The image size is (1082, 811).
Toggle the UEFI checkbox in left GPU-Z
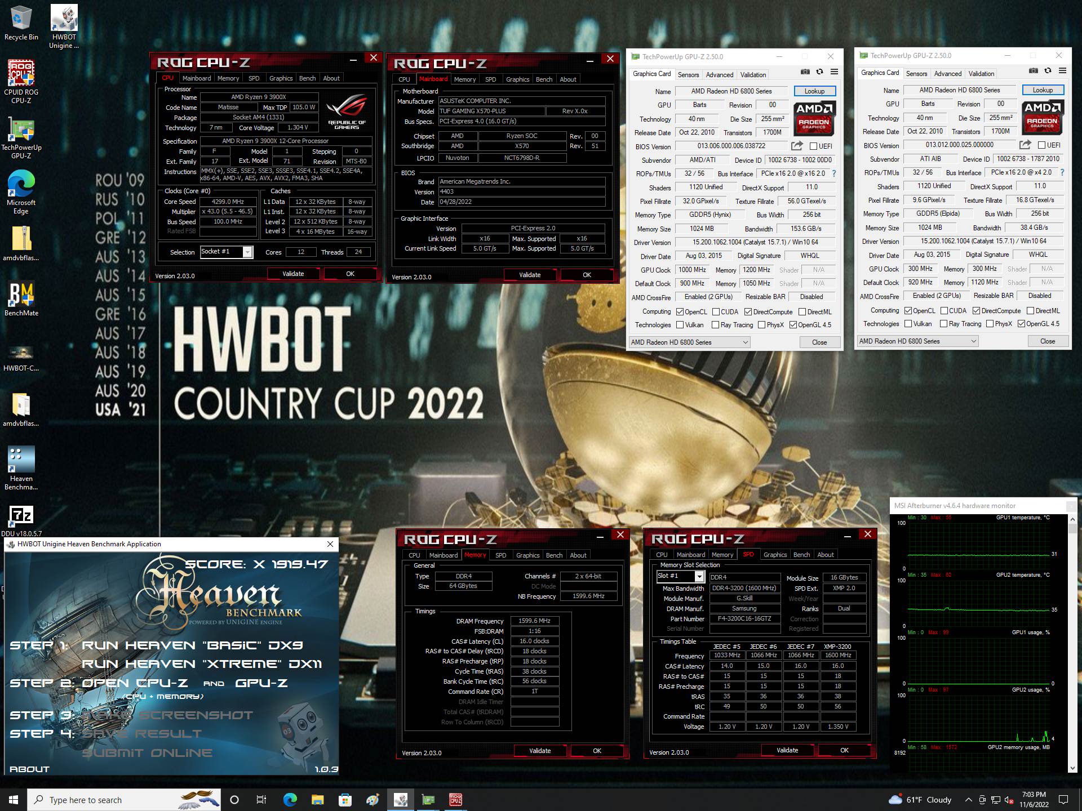[813, 146]
